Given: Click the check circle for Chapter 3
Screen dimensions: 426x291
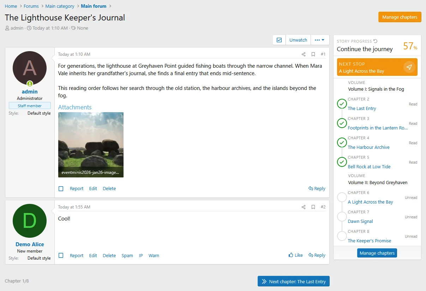Looking at the screenshot, I should pyautogui.click(x=342, y=123).
